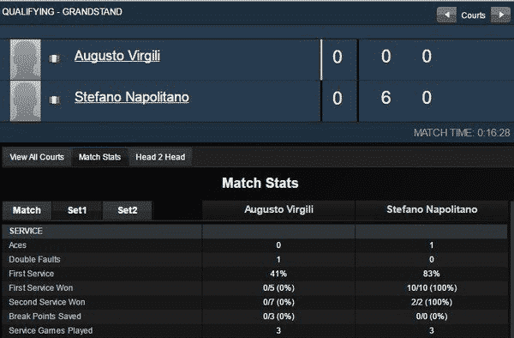
Task: Click the Qualifying - Grandstand title
Action: pyautogui.click(x=63, y=12)
